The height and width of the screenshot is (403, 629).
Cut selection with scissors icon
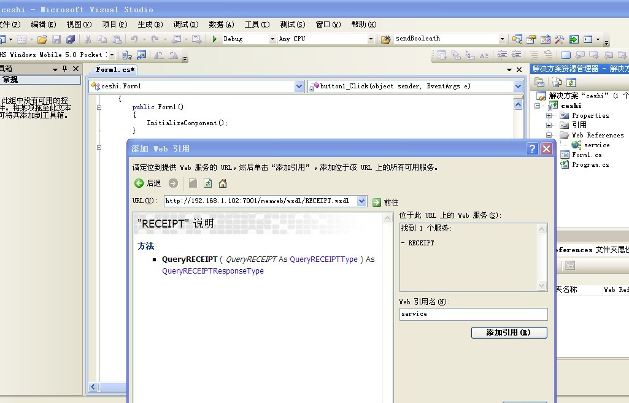point(88,39)
